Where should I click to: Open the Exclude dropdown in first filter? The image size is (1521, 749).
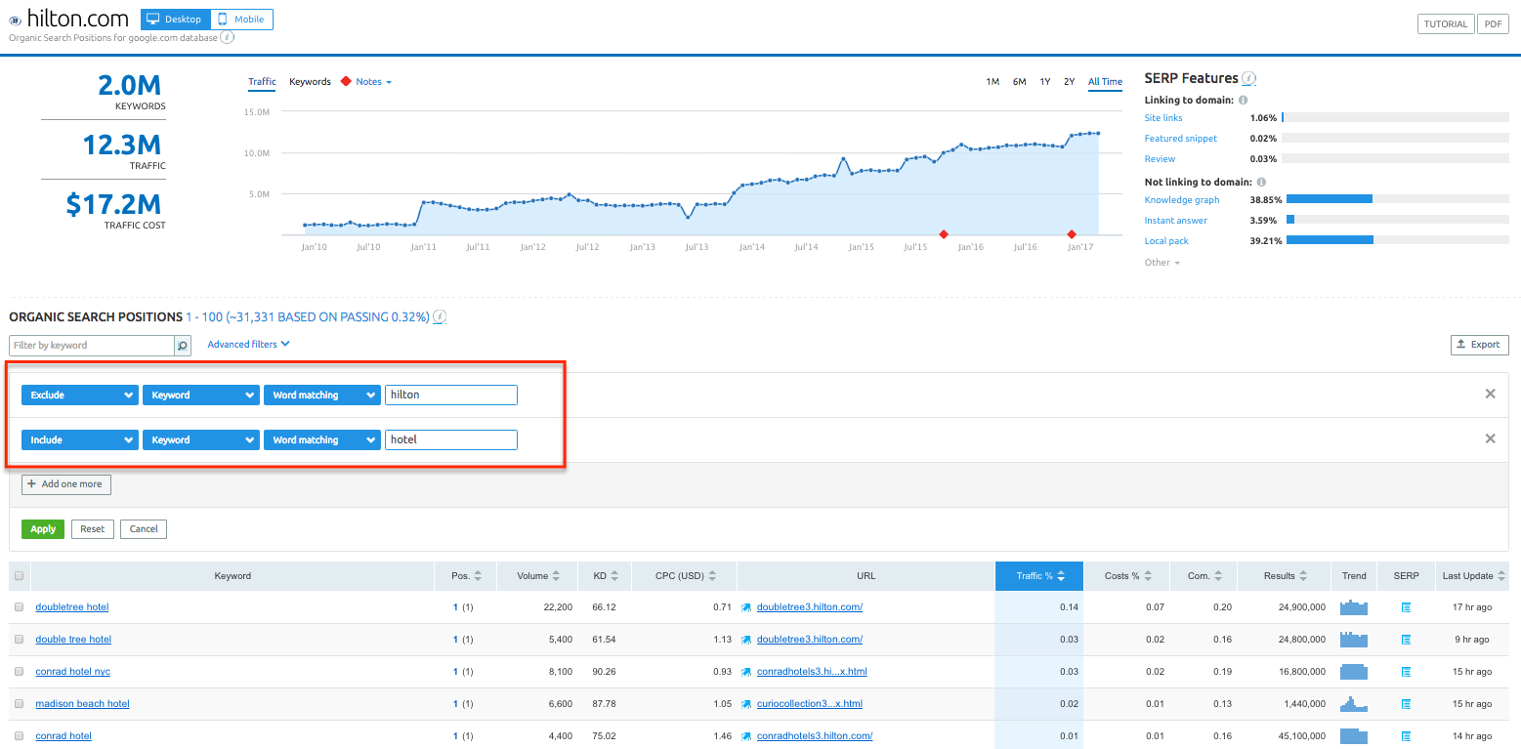(80, 395)
